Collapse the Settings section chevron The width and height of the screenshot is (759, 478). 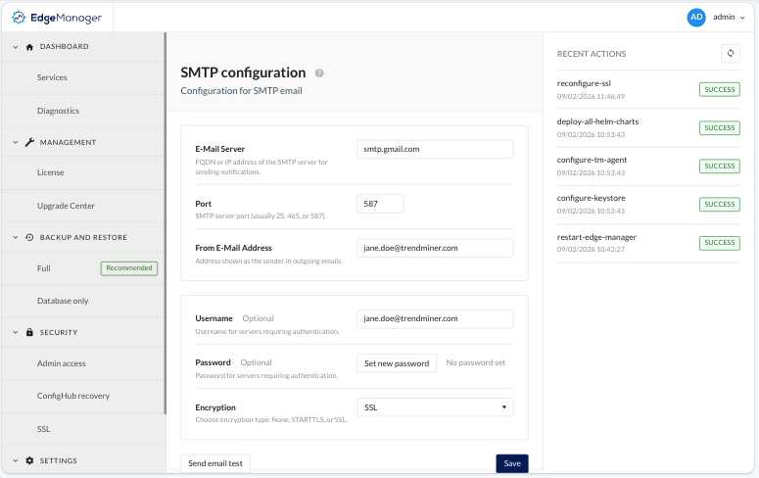[x=15, y=460]
